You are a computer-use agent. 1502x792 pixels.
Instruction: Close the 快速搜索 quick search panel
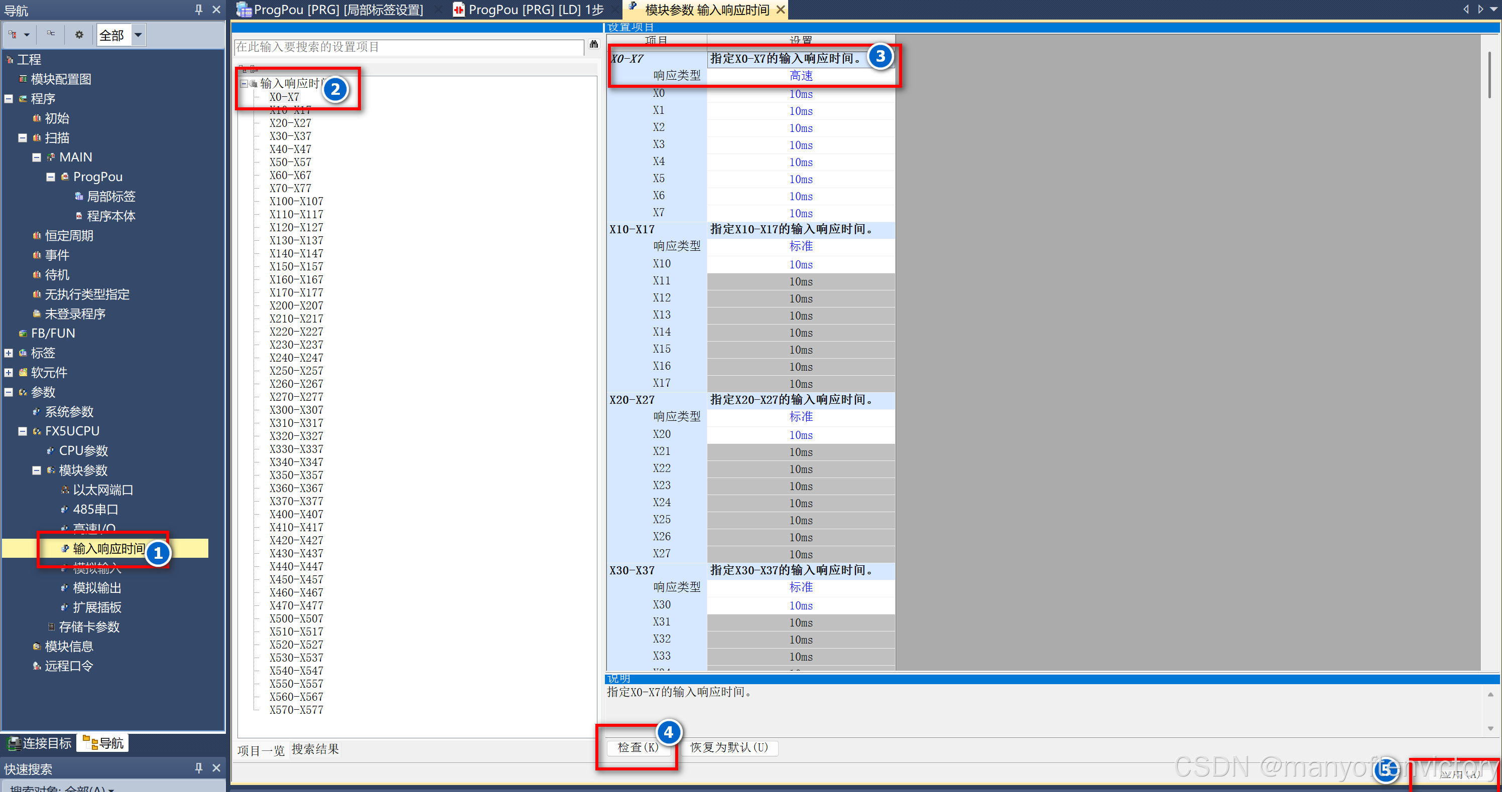(x=216, y=768)
